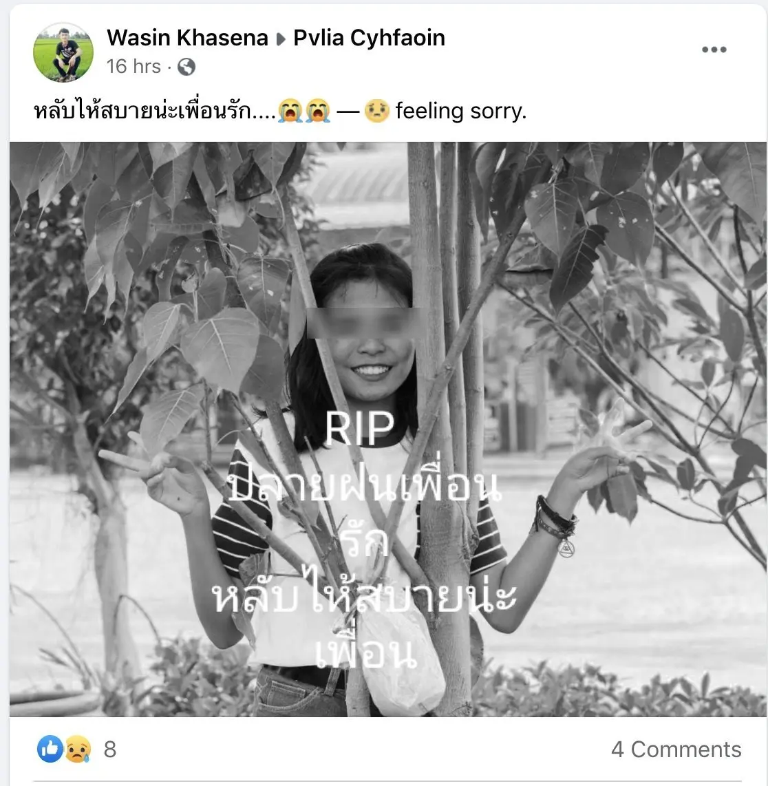
Task: Click the second crying emoji in caption
Action: pos(318,111)
